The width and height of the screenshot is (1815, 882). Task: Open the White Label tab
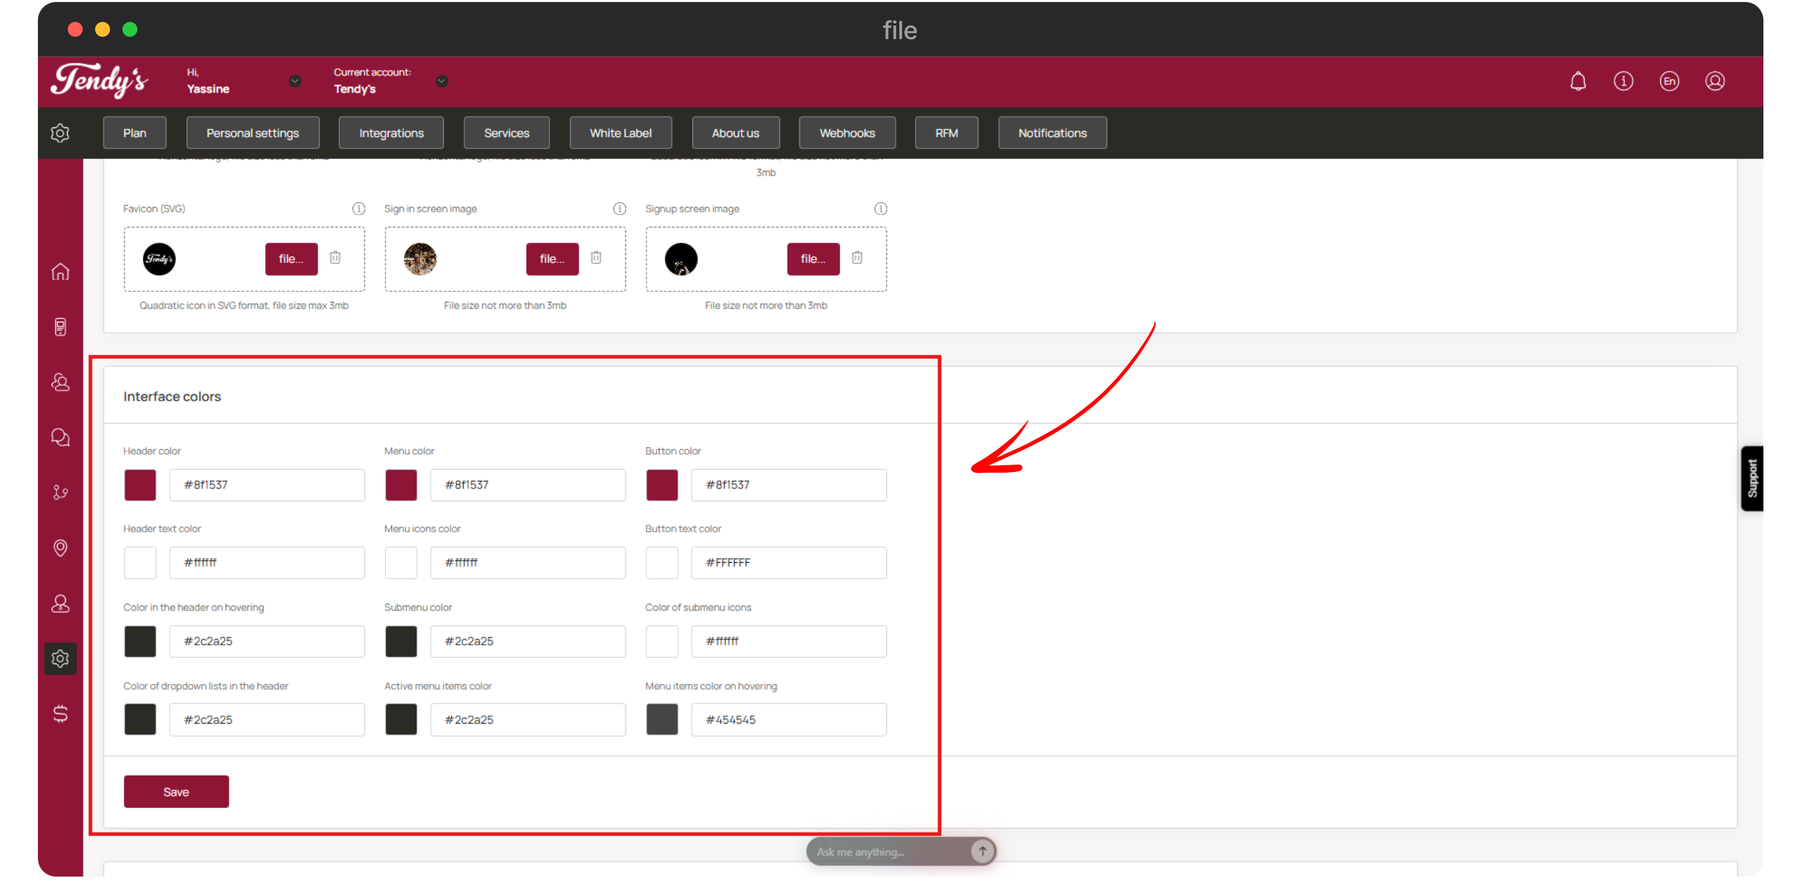tap(620, 133)
